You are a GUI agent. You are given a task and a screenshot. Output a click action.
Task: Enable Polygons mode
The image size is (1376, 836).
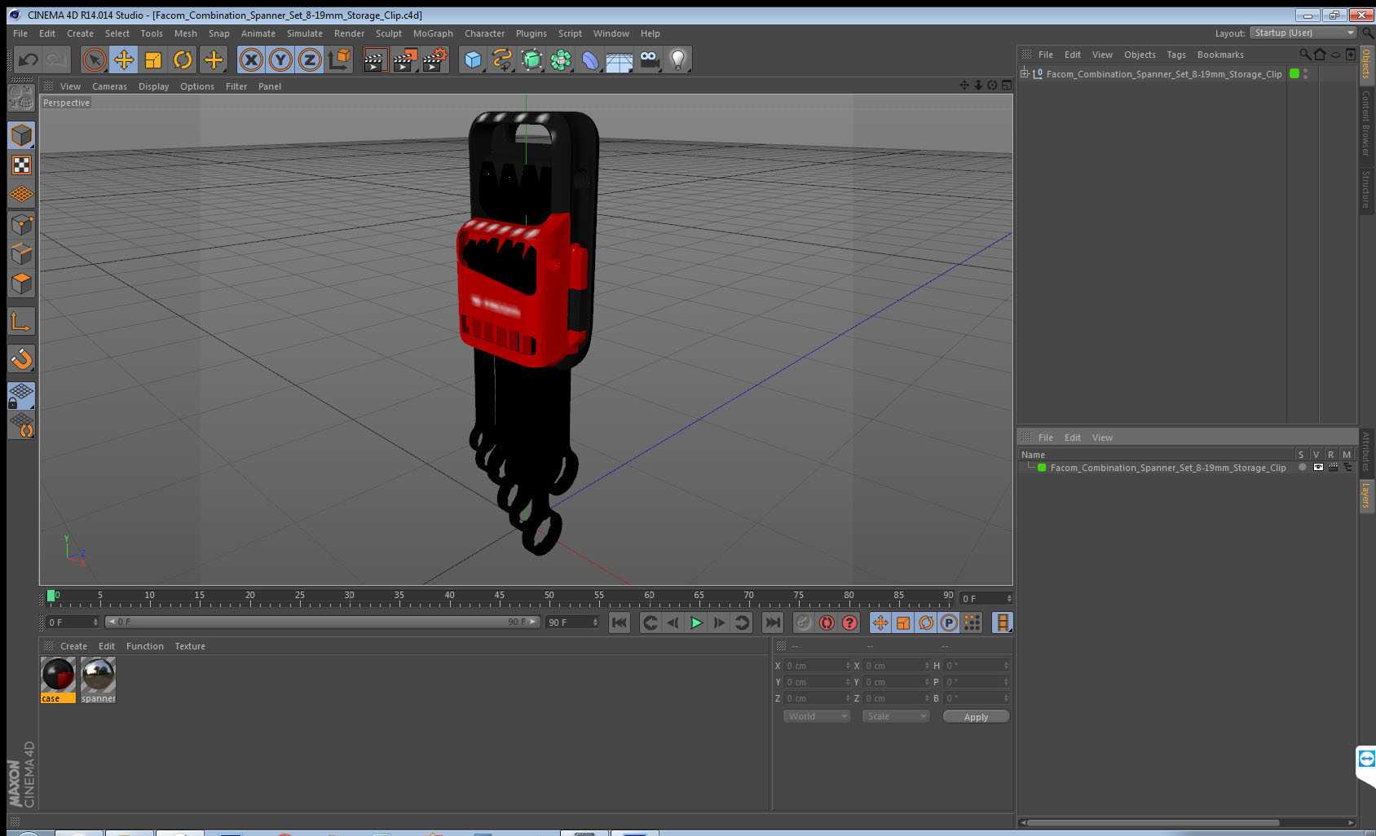(21, 284)
